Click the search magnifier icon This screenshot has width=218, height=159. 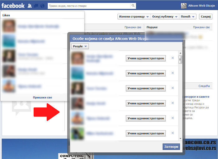(x=133, y=6)
